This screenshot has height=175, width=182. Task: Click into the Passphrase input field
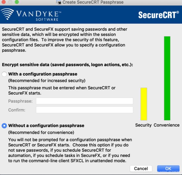pos(84,101)
